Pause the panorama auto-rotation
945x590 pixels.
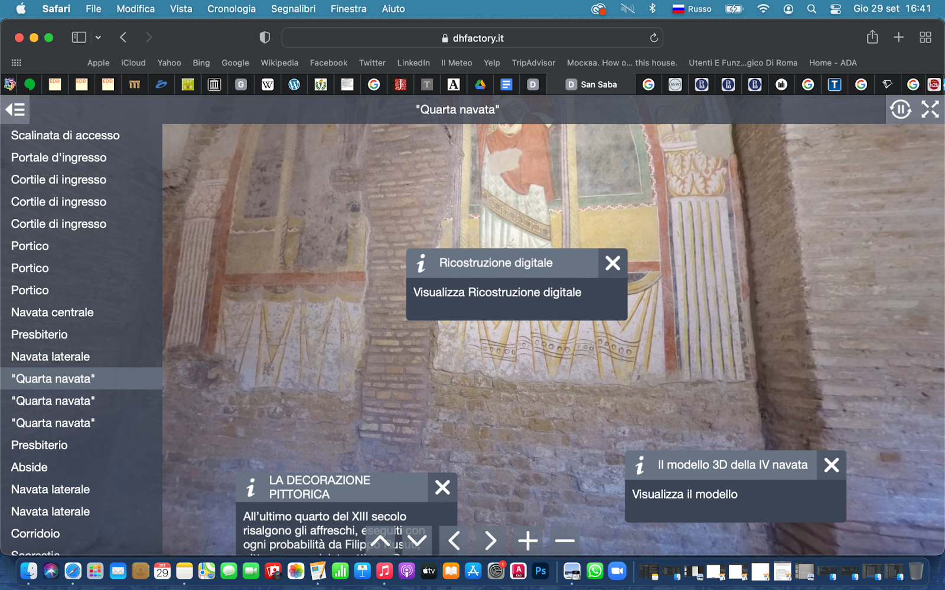900,109
